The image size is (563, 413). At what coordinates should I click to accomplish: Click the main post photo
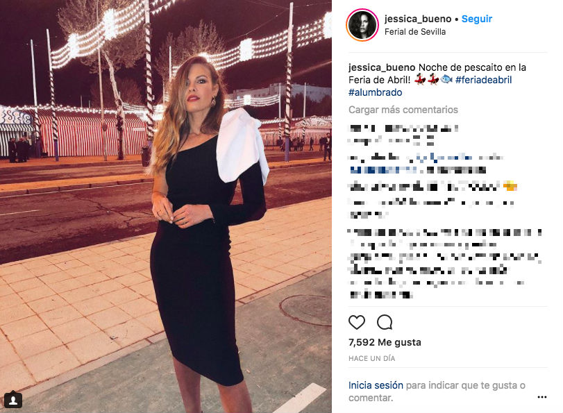tap(166, 207)
